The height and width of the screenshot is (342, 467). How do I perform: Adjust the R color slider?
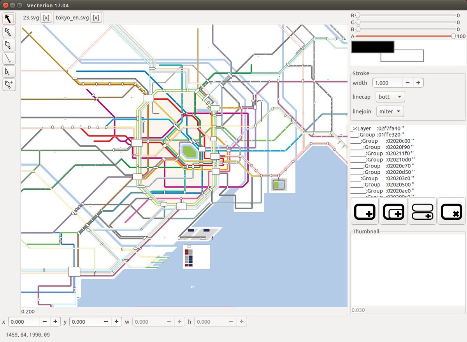405,15
